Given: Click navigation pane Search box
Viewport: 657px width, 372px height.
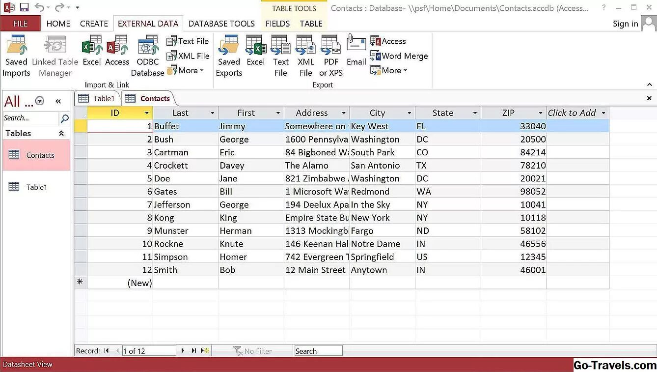Looking at the screenshot, I should point(31,118).
